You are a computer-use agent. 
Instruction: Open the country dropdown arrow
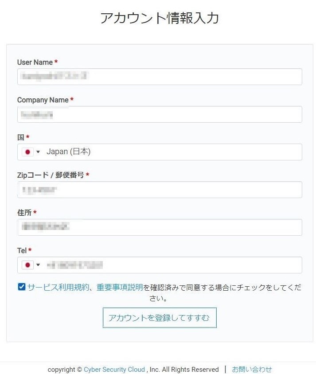(38, 152)
